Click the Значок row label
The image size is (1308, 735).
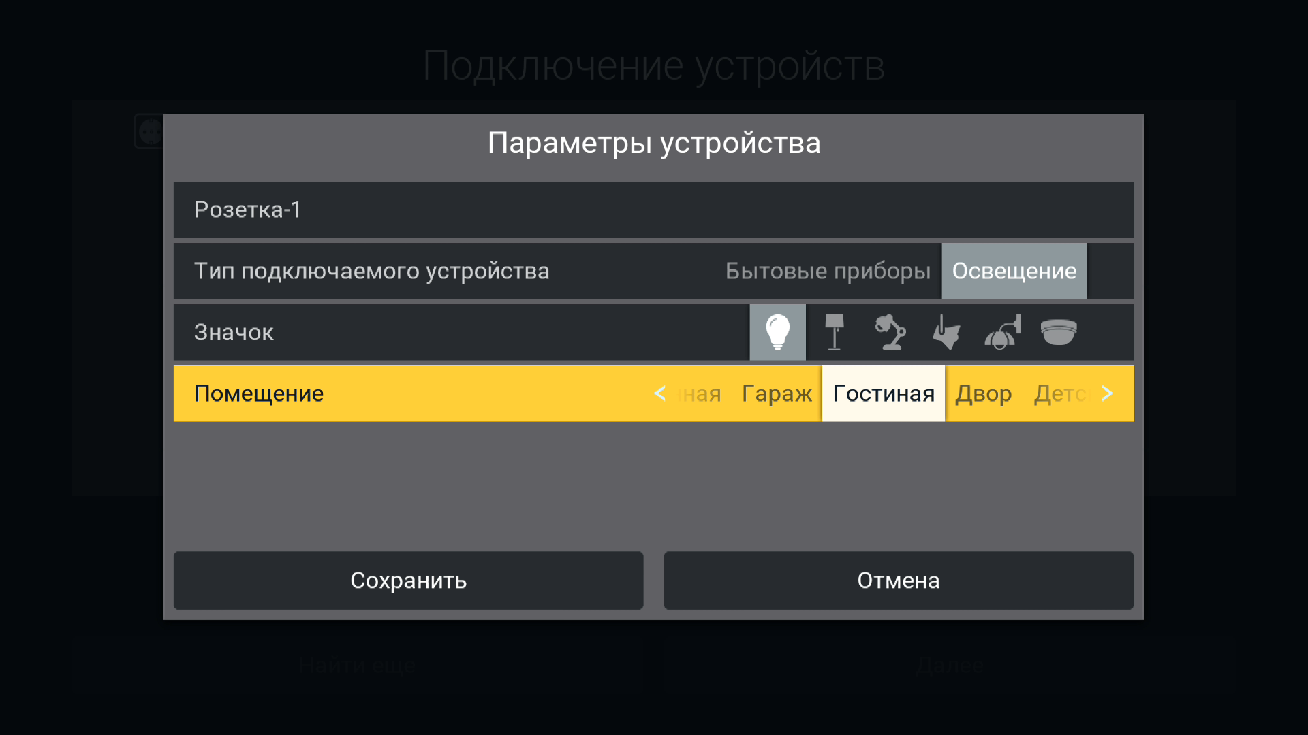click(x=234, y=332)
